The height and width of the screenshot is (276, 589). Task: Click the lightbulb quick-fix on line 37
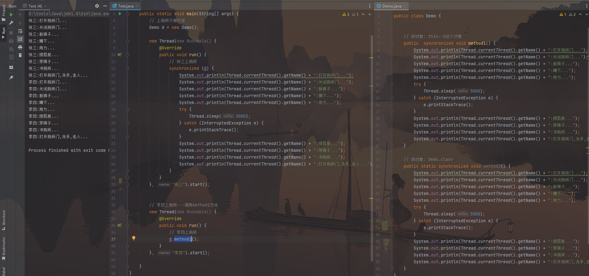tap(134, 238)
